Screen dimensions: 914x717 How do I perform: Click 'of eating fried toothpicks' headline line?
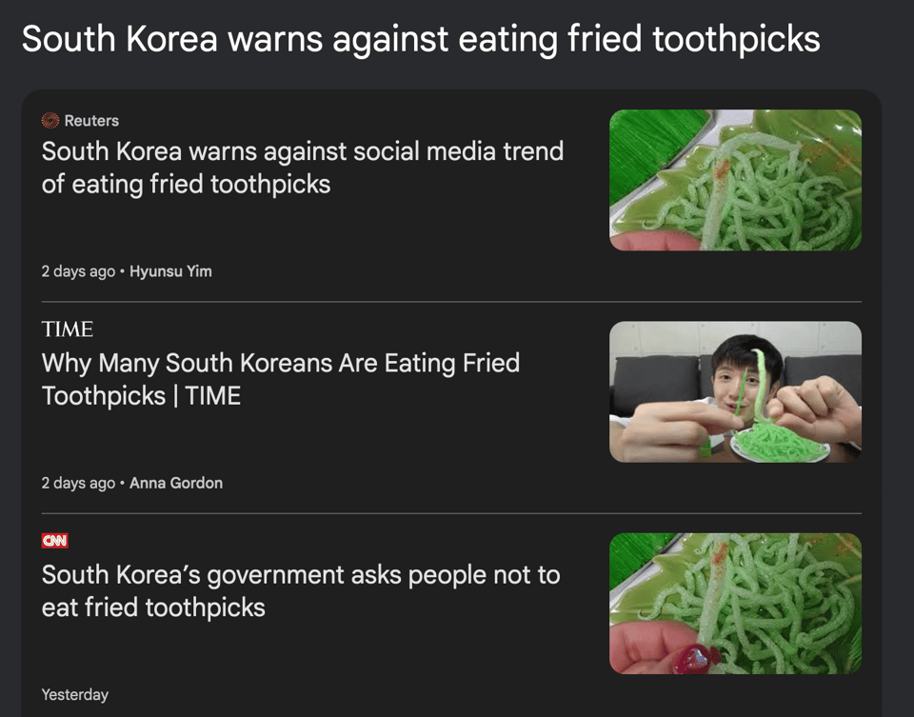[186, 184]
